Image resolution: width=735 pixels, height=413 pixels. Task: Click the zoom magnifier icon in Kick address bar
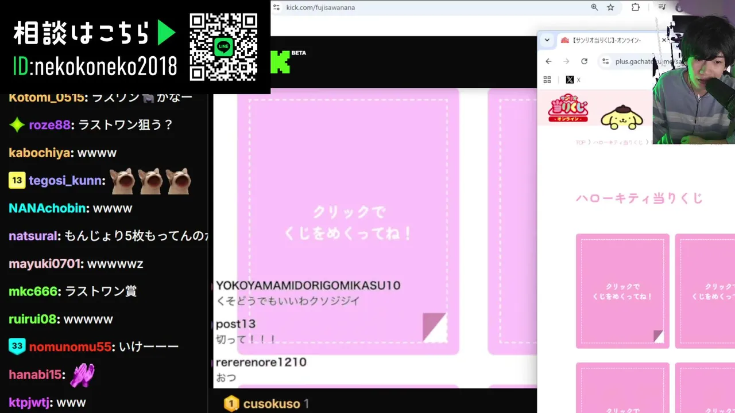tap(594, 7)
